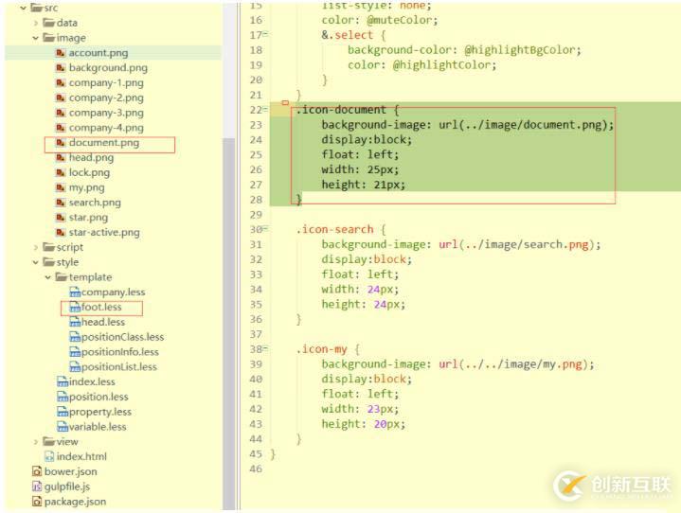Image resolution: width=681 pixels, height=513 pixels.
Task: Click the package.json file icon
Action: (37, 502)
